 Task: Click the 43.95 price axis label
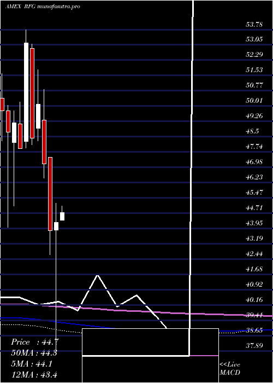(254, 223)
